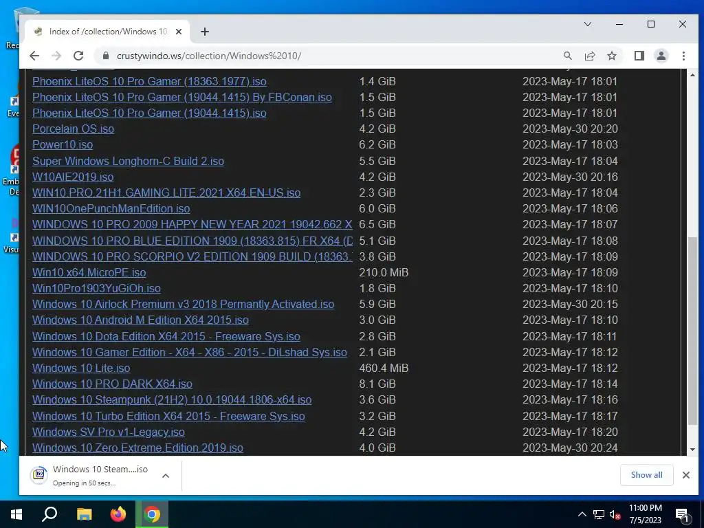Select the 460.4 MiB size text
This screenshot has height=528, width=704.
tap(384, 368)
